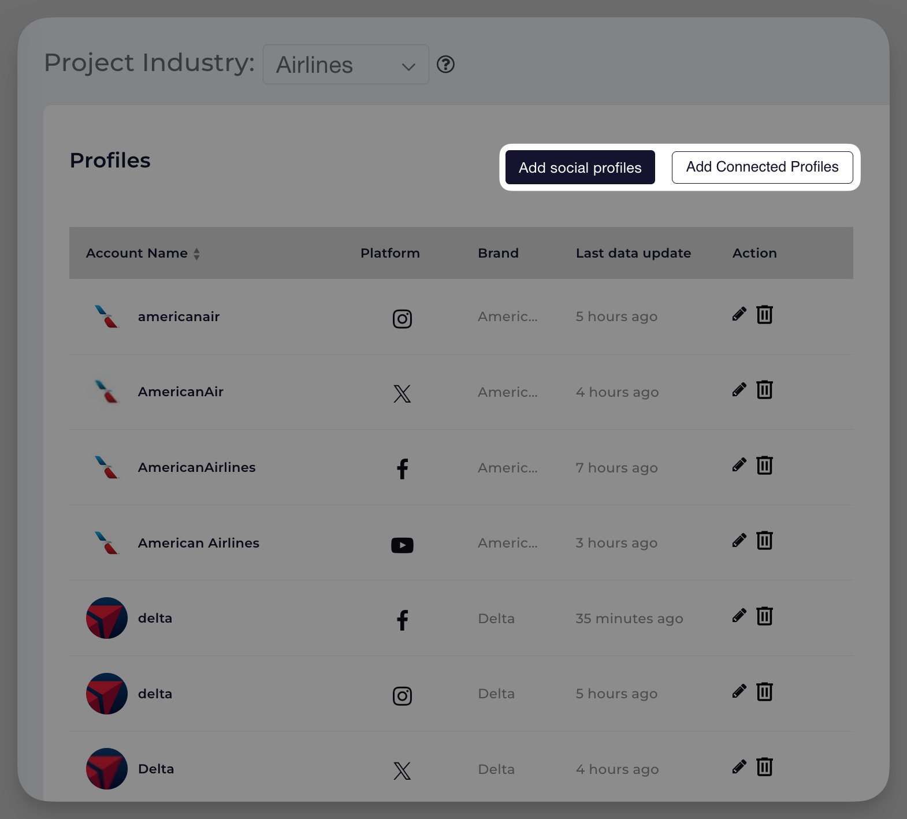Click Facebook icon in AmericanAirlines row

403,469
